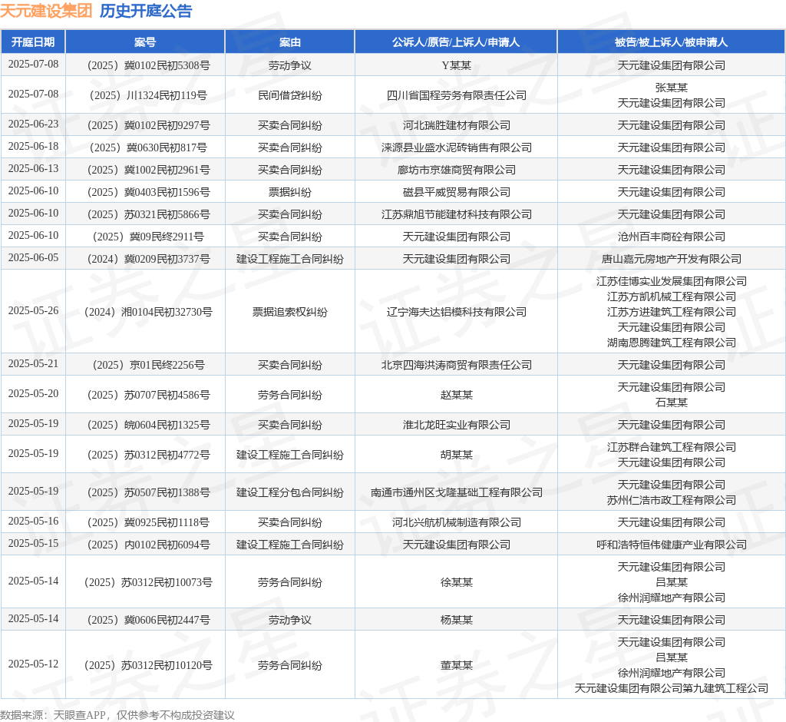Click the 案由 column header
This screenshot has height=722, width=786.
pyautogui.click(x=289, y=42)
